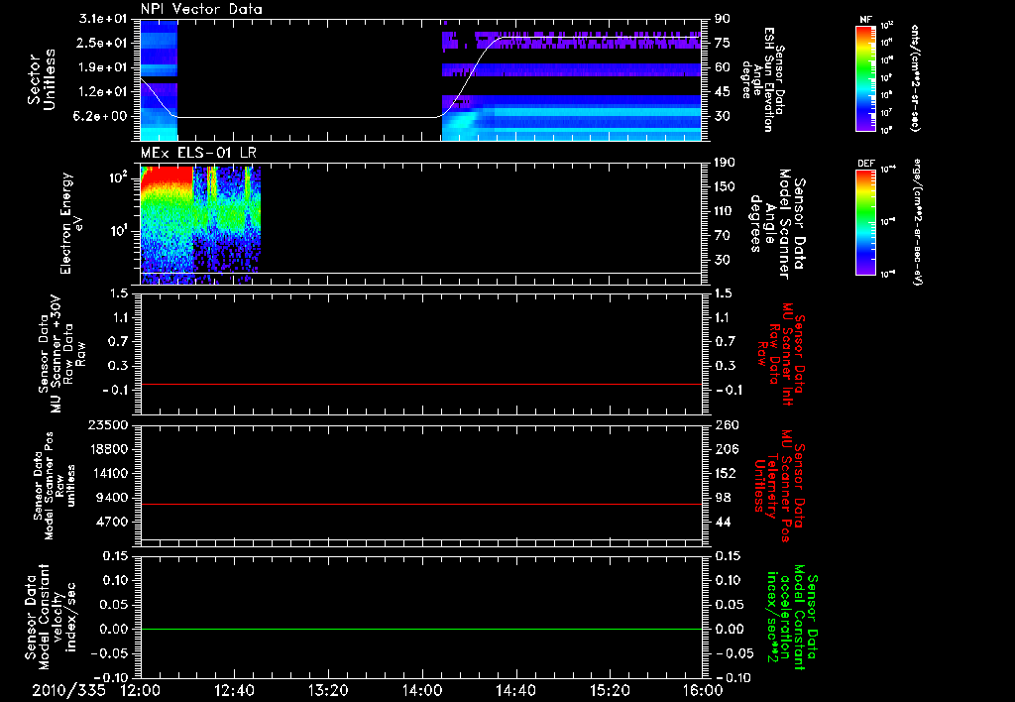Click the '60' sun elevation angle tick
The image size is (1015, 702).
tap(723, 67)
